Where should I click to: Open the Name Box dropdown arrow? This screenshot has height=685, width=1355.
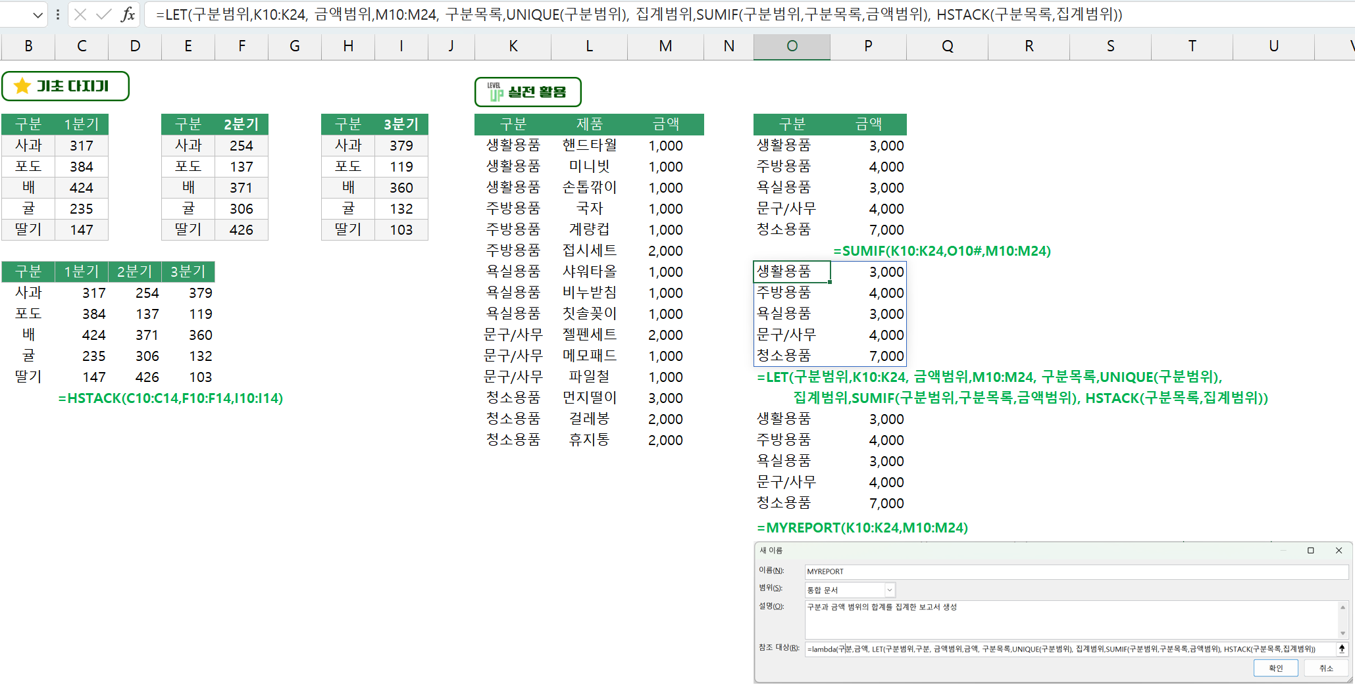[x=38, y=14]
